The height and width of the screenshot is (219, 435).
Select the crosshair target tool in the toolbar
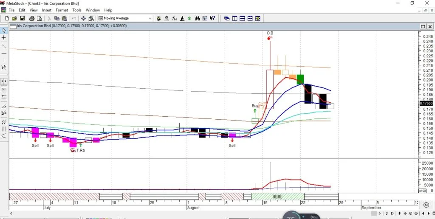[x=83, y=18]
